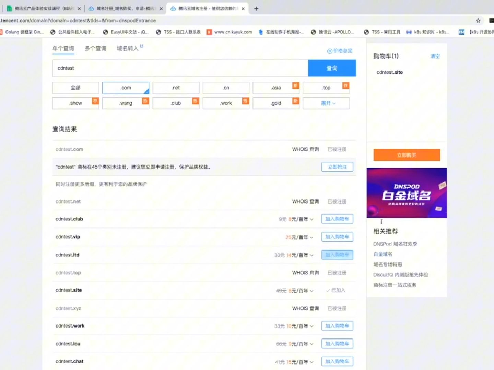Click the orange 立即购买 button
Screen dimensions: 494x370
pos(407,155)
